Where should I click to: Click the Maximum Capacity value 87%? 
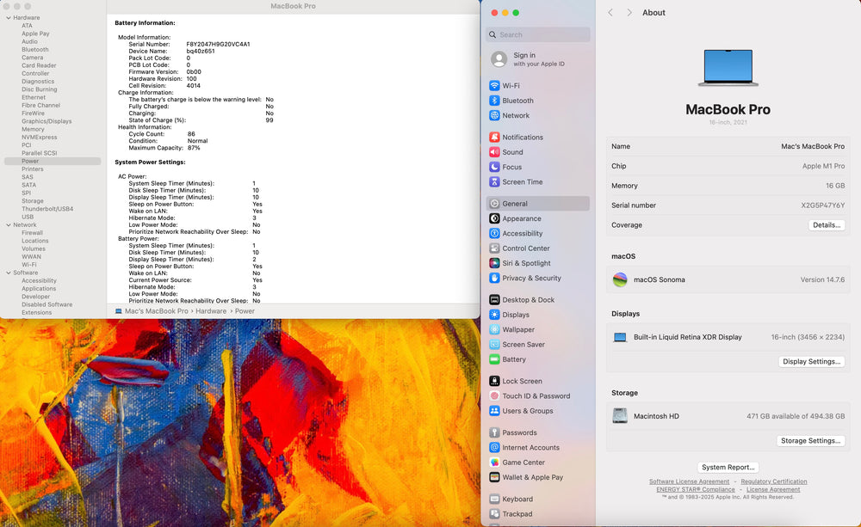[x=194, y=148]
